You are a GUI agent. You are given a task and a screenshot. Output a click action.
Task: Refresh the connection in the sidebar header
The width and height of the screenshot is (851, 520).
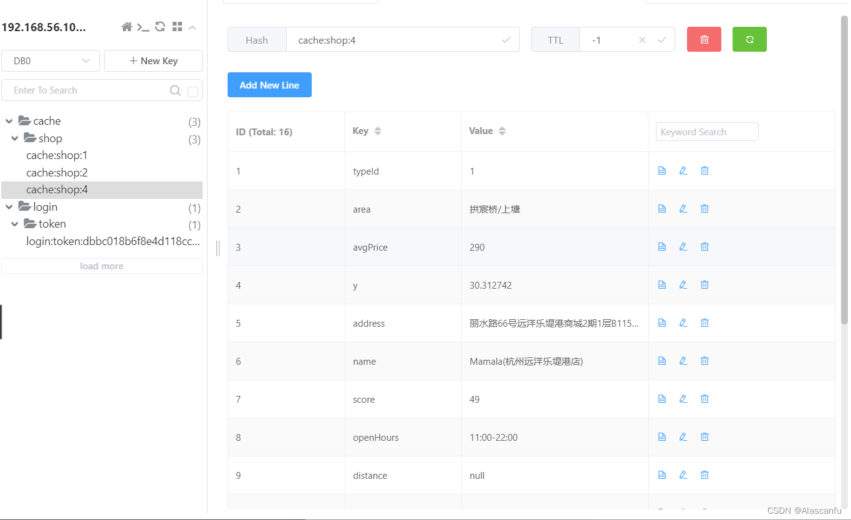160,27
